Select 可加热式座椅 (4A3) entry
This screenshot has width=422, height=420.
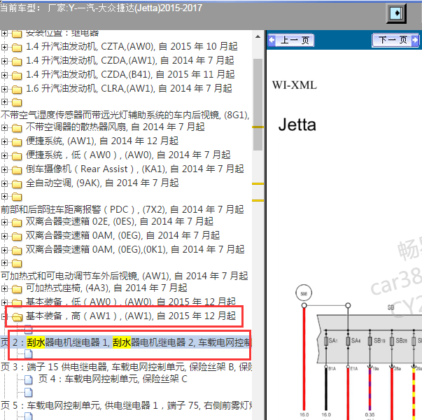click(106, 288)
